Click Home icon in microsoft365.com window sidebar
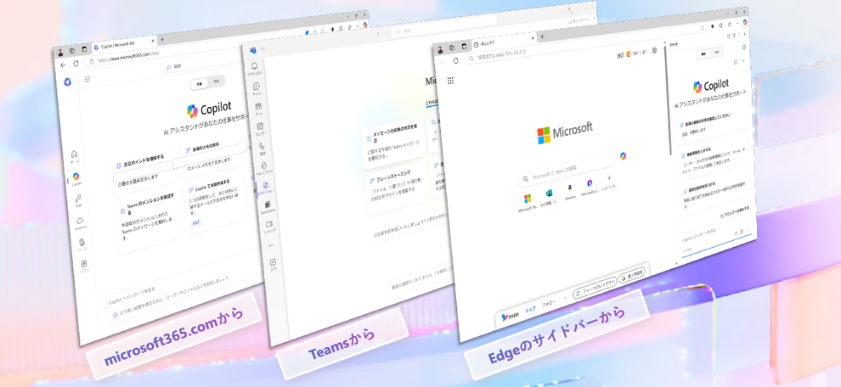This screenshot has width=841, height=387. coord(74,154)
